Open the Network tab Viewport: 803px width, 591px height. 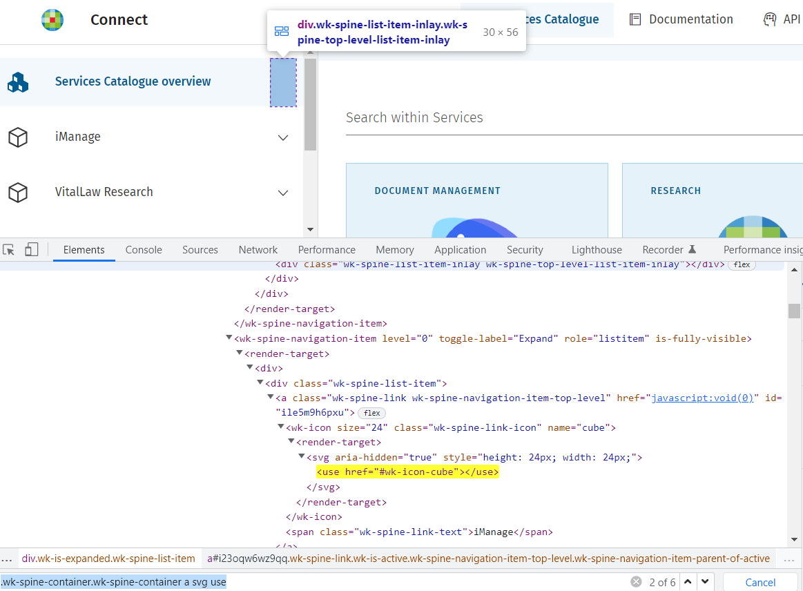click(258, 250)
